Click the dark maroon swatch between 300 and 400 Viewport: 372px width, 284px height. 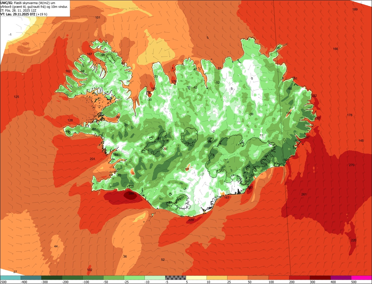coord(320,278)
